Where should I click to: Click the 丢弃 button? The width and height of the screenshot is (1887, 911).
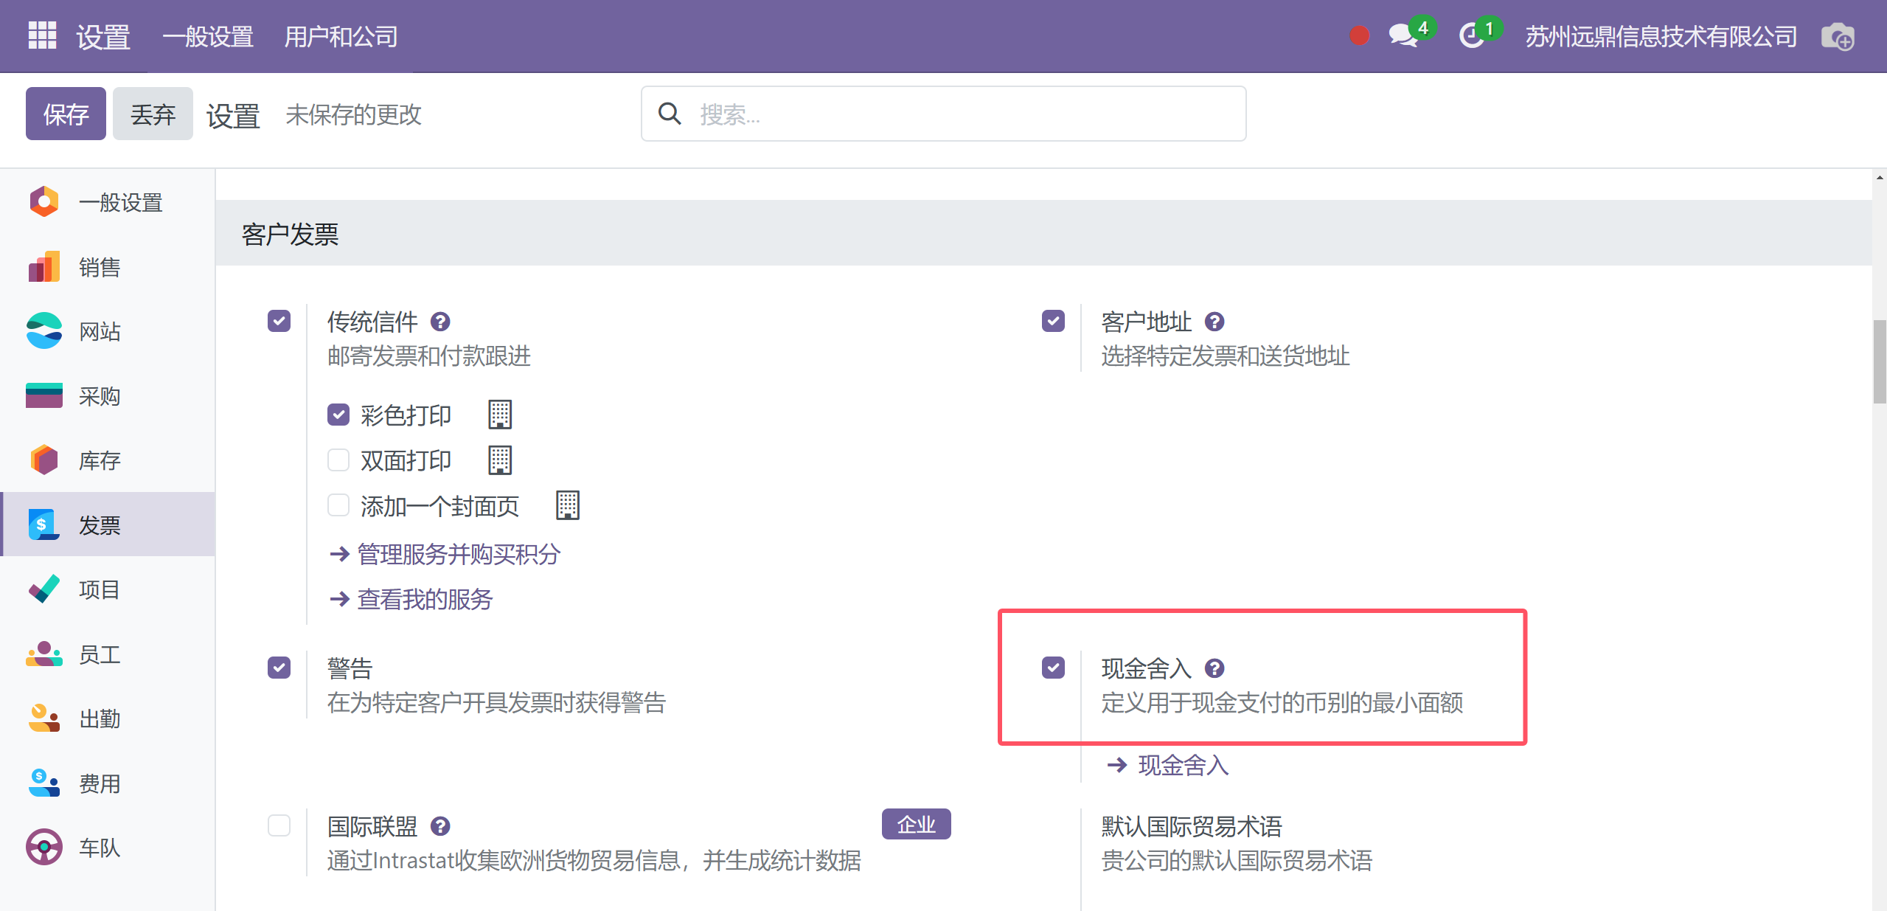153,114
